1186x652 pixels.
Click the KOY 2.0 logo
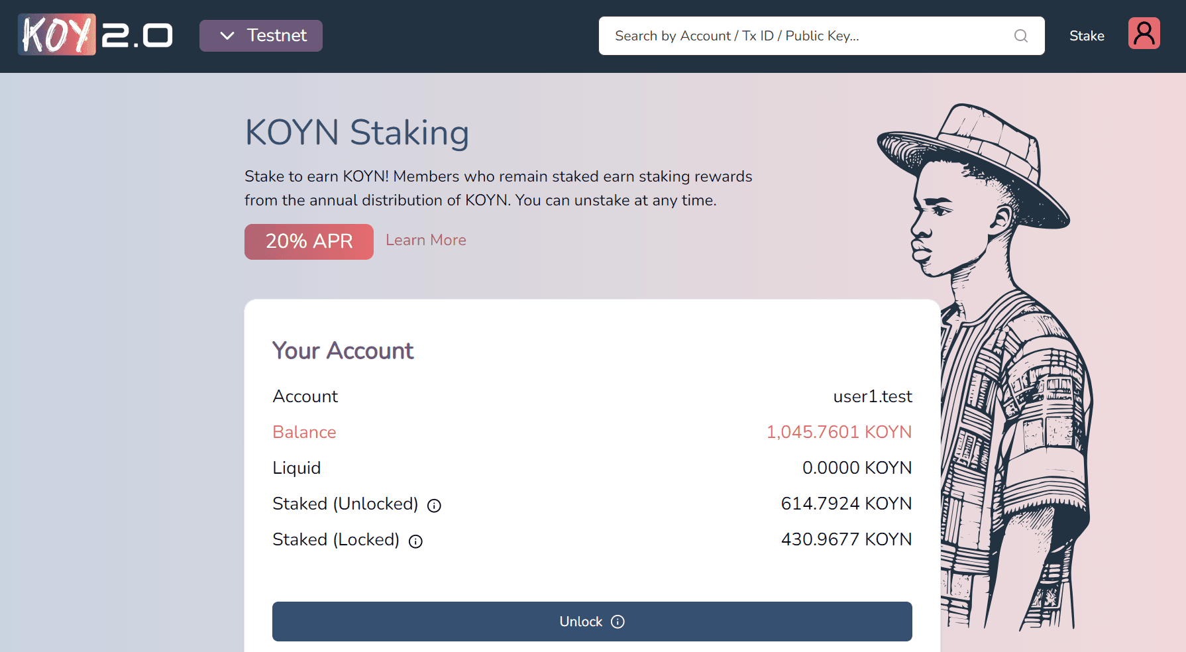point(95,34)
